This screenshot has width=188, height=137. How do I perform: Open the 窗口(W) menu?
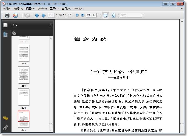point(66,9)
